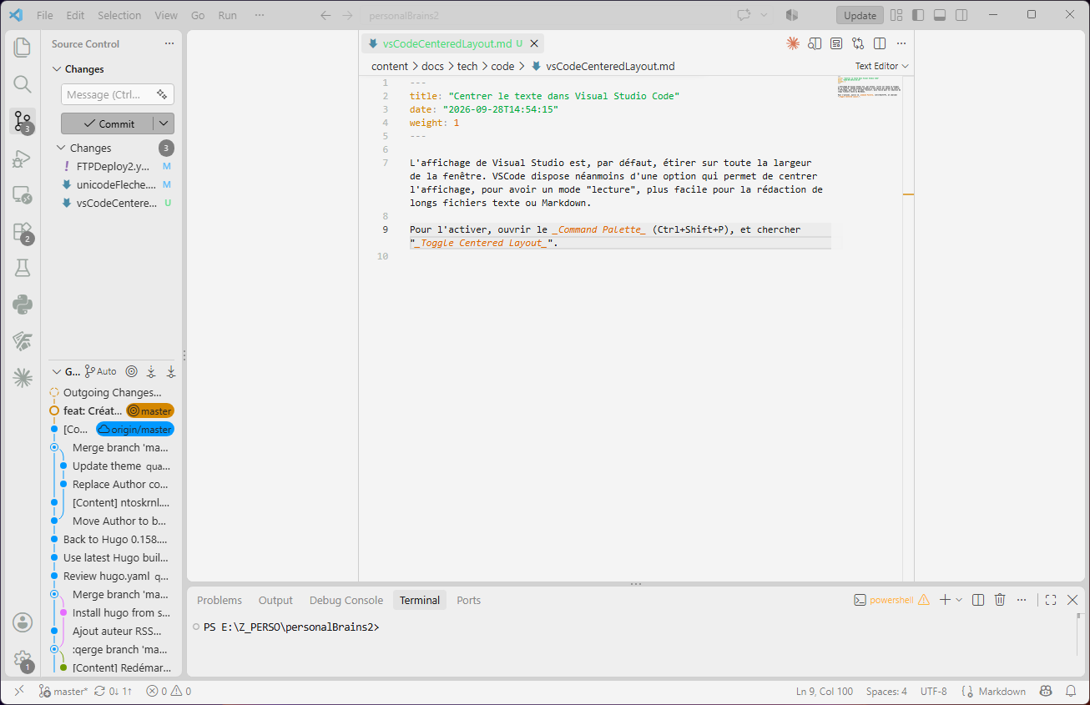Select FTPDeploy2.y... changed file
The image size is (1090, 705).
coord(113,166)
